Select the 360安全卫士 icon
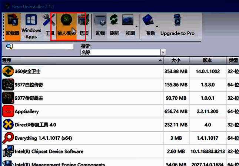This screenshot has height=166, width=239. [8, 71]
